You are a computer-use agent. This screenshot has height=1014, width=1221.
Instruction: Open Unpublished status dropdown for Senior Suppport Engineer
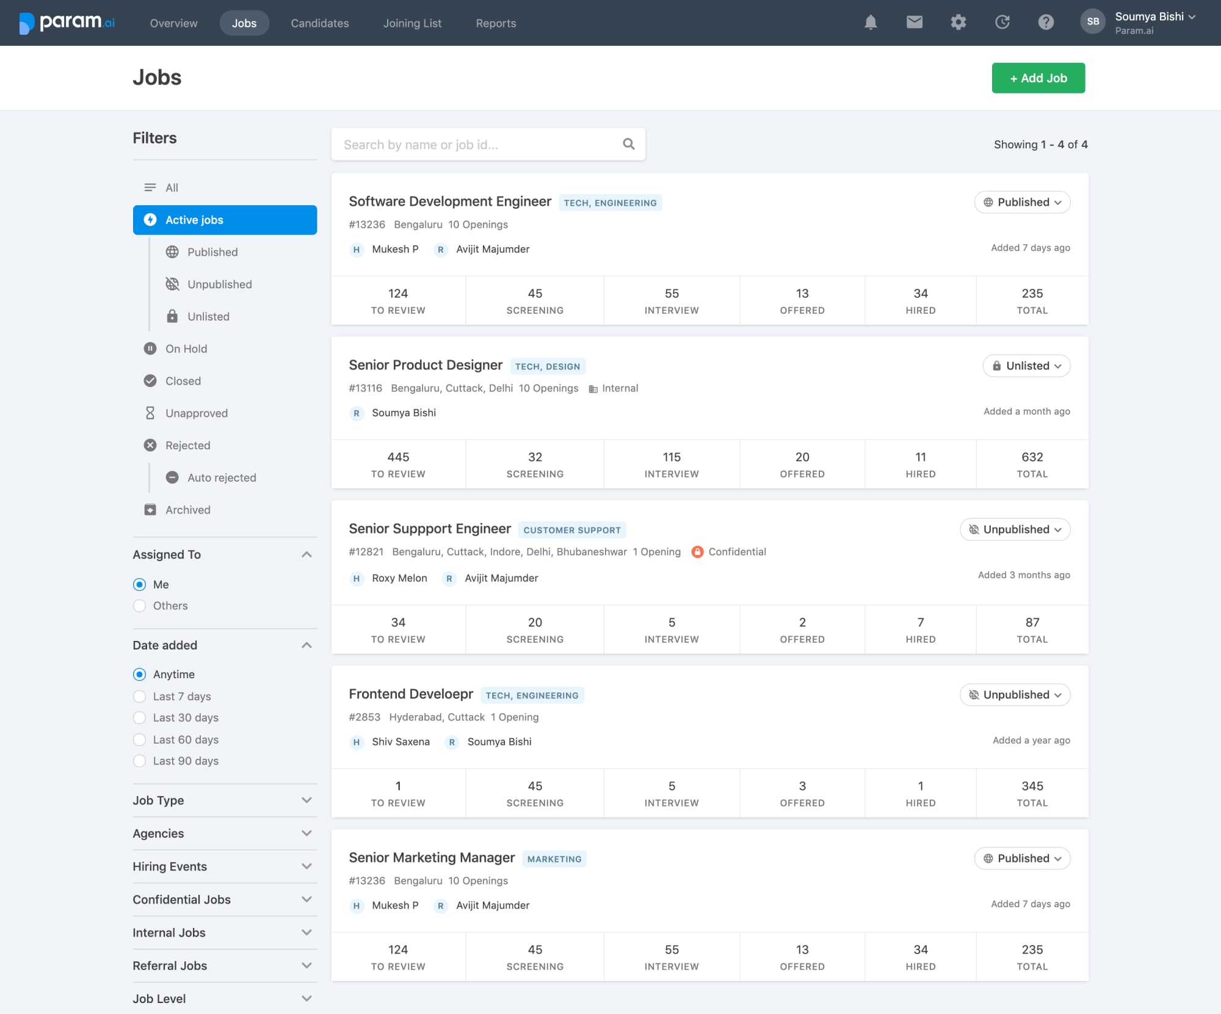point(1015,529)
